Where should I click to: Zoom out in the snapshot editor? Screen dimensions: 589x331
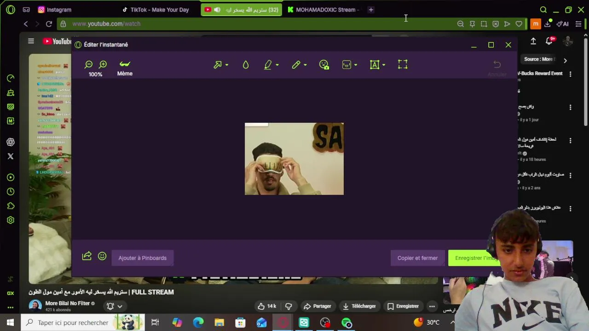[x=88, y=65]
